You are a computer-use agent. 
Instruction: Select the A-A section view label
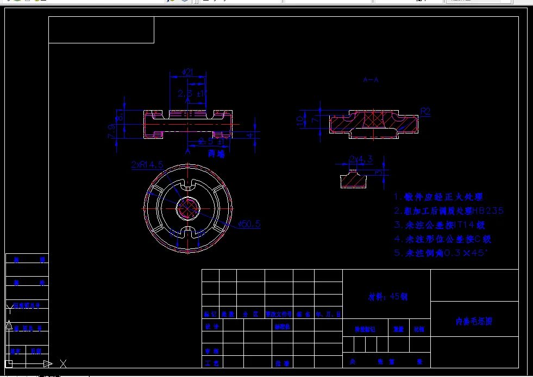tap(371, 80)
